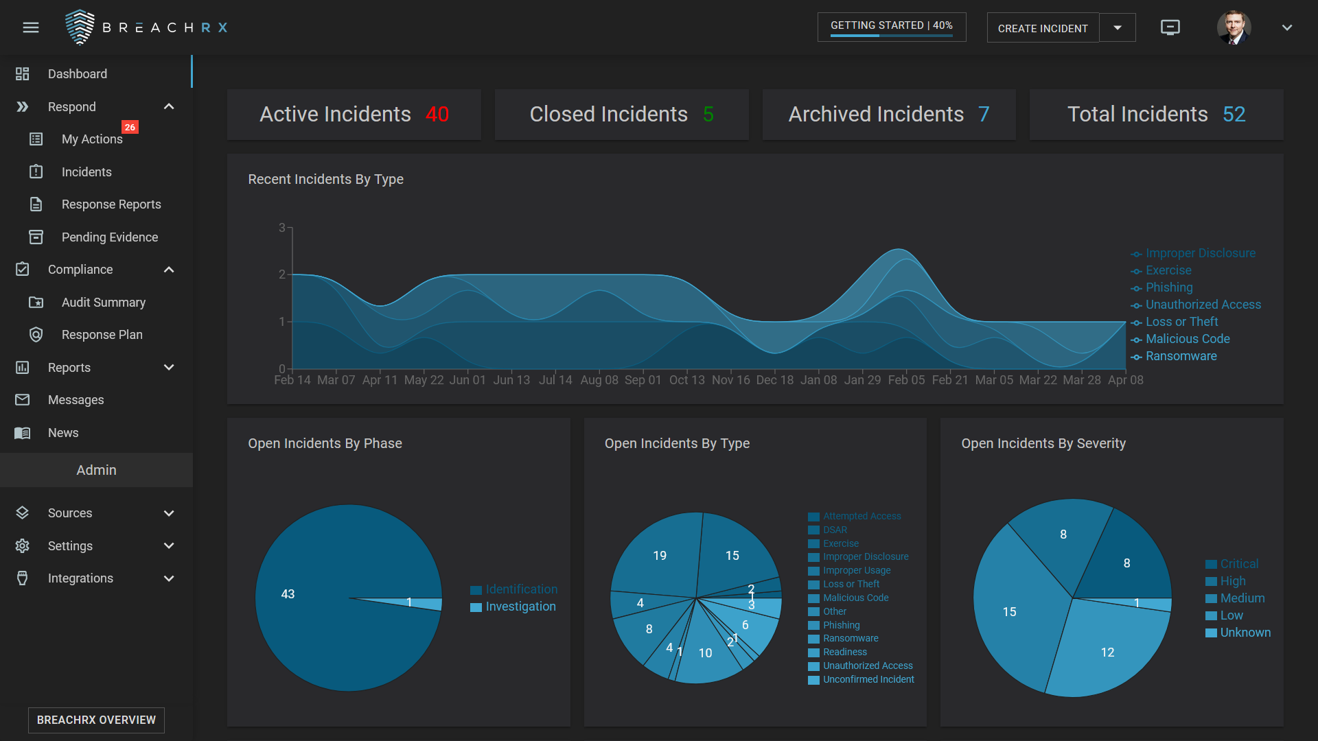Click the hamburger menu icon

point(31,27)
